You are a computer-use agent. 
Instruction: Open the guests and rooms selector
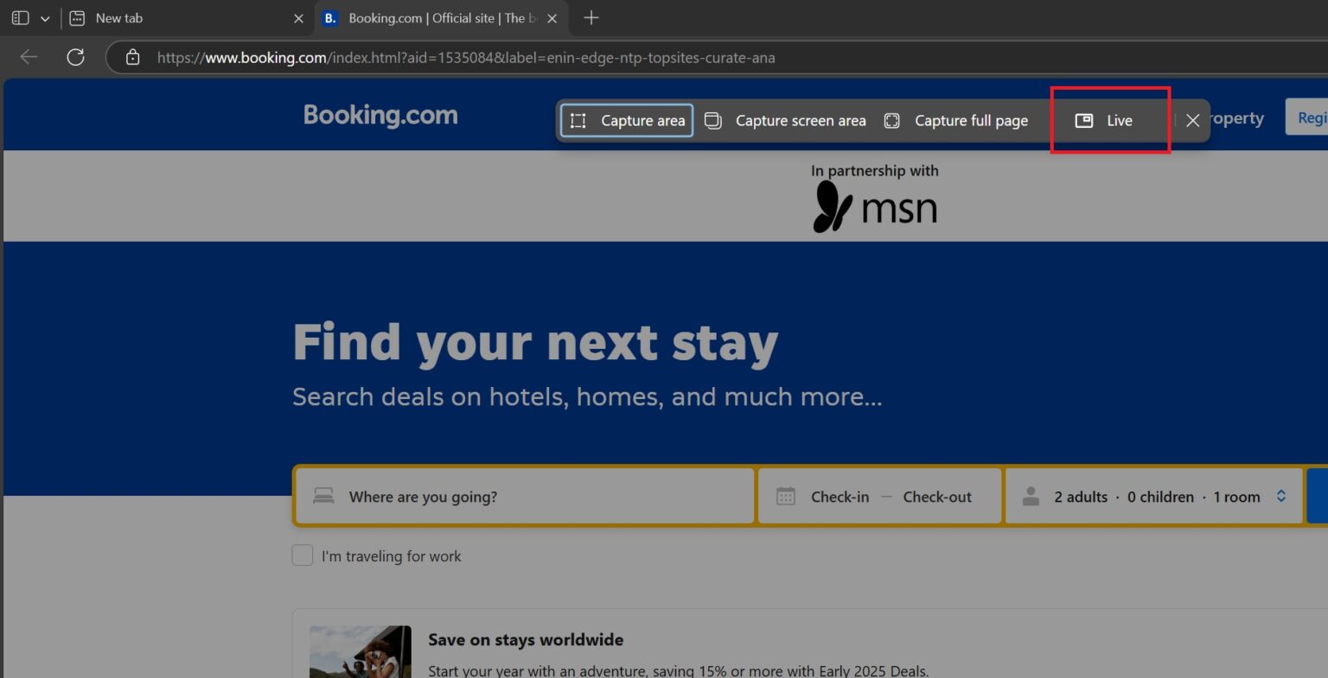point(1153,496)
